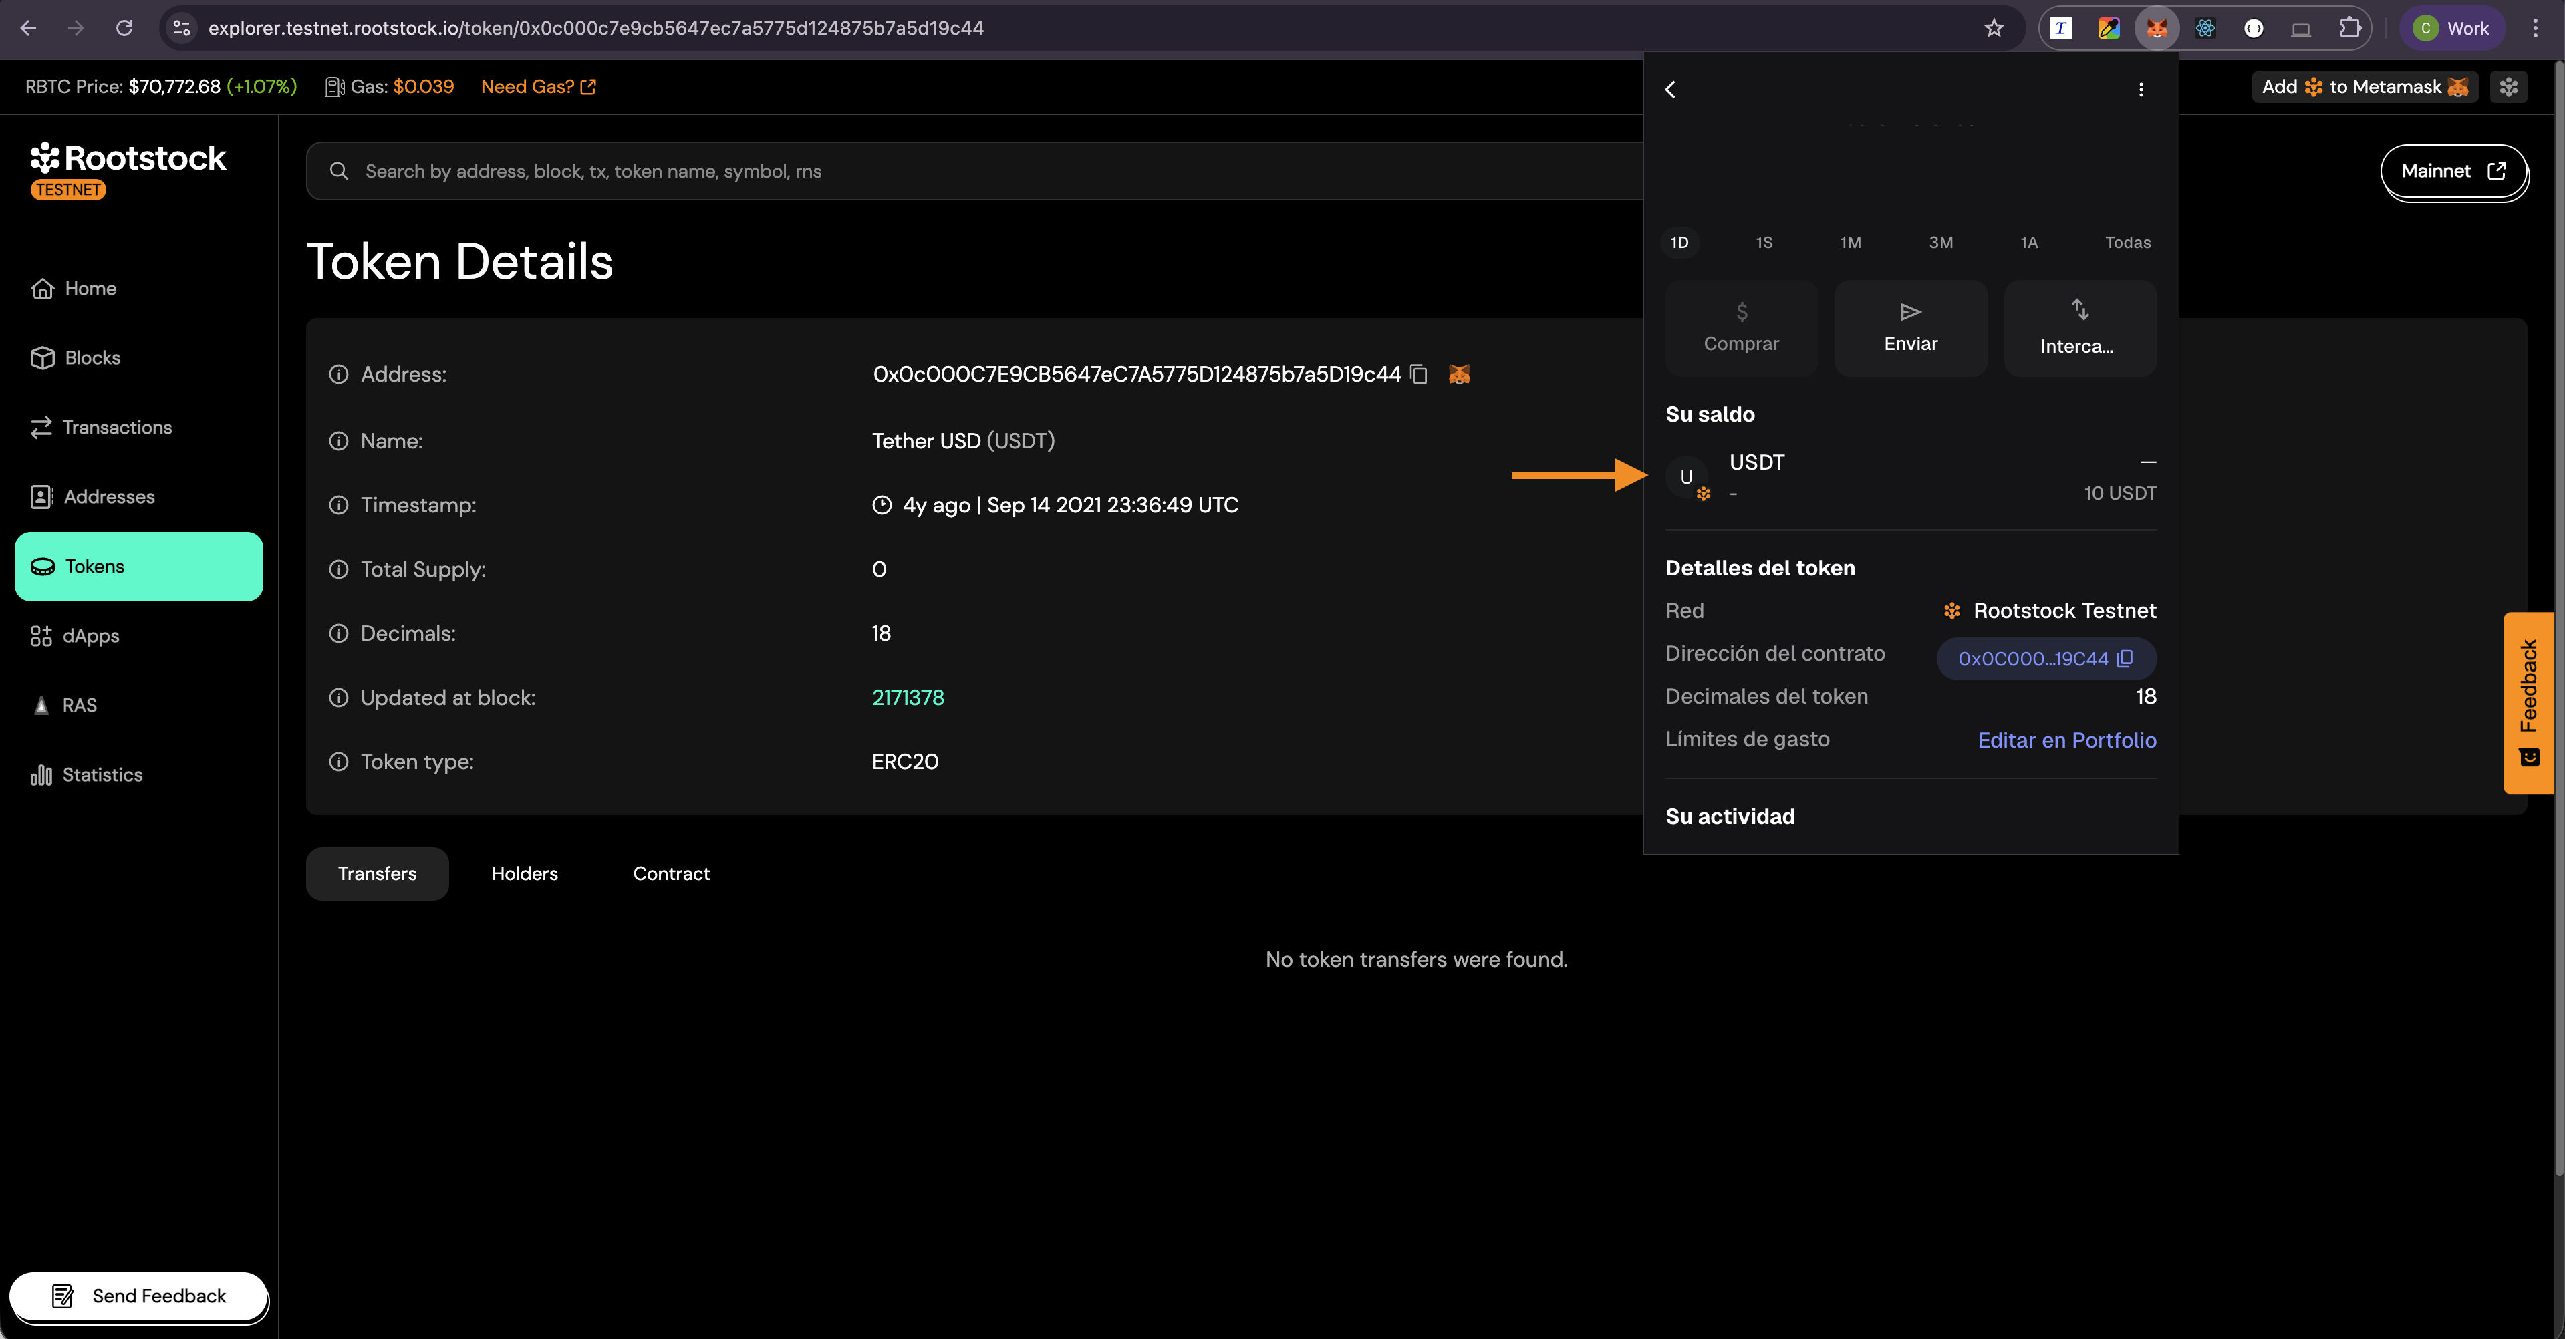Select the Transactions sidebar icon

[x=41, y=427]
